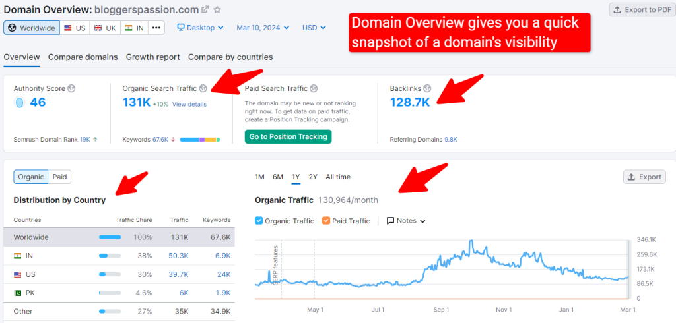Viewport: 676px width, 323px height.
Task: Click globe icon next to Paid Search Traffic
Action: tap(314, 88)
